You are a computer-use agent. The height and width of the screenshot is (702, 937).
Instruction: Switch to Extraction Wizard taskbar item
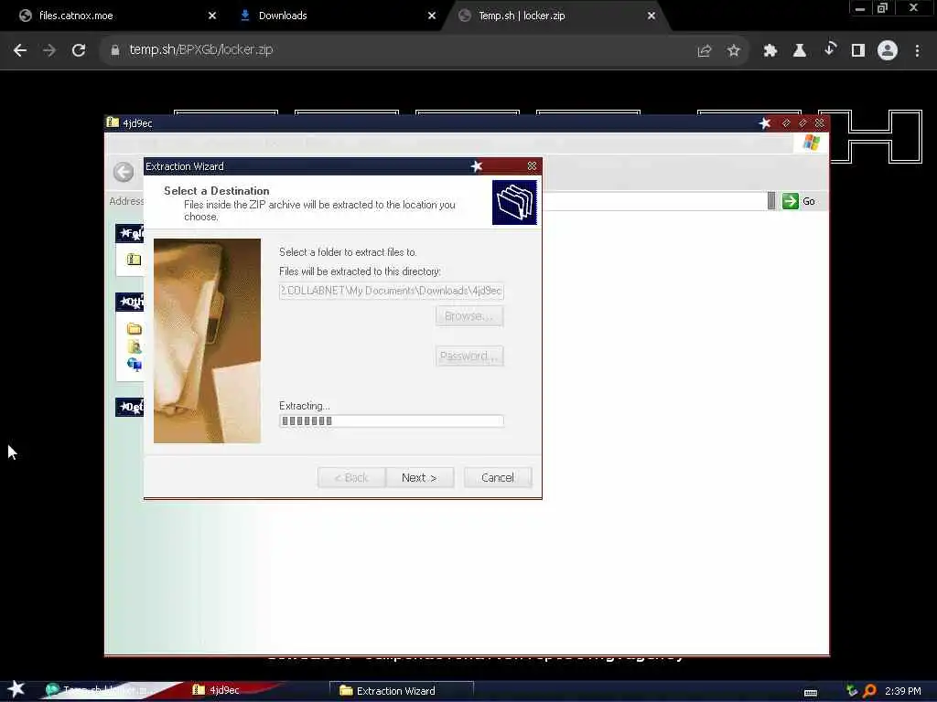pyautogui.click(x=401, y=691)
